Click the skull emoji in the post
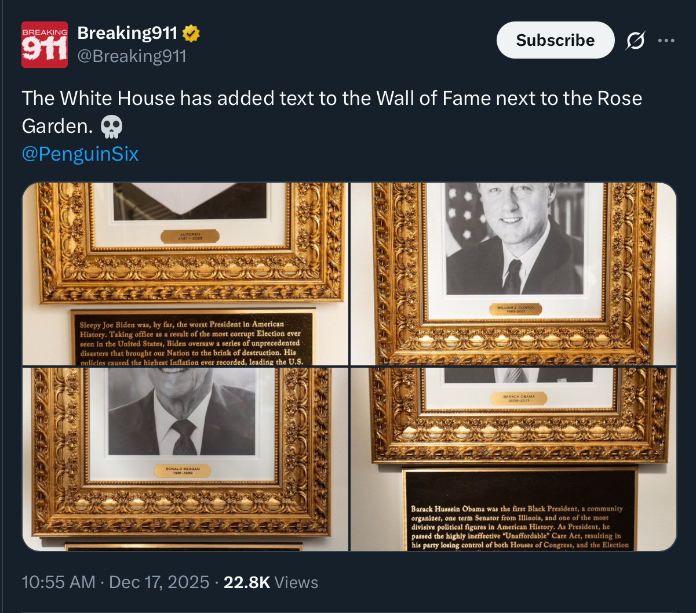The height and width of the screenshot is (613, 696). 111,126
